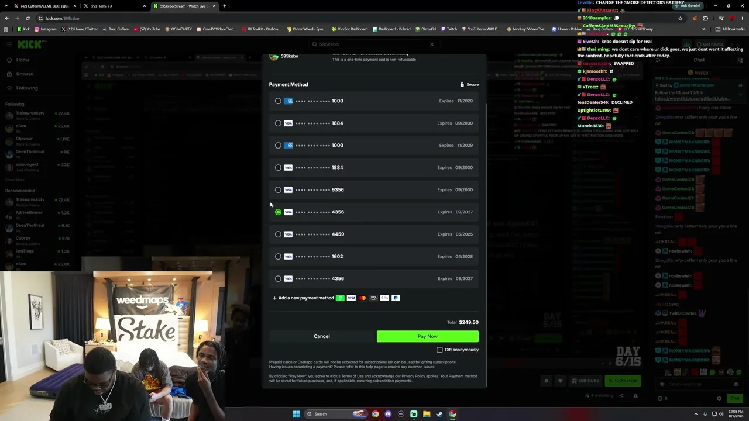Open the IRLToolkit Dashboard bookmark
The image size is (749, 421).
[x=260, y=29]
